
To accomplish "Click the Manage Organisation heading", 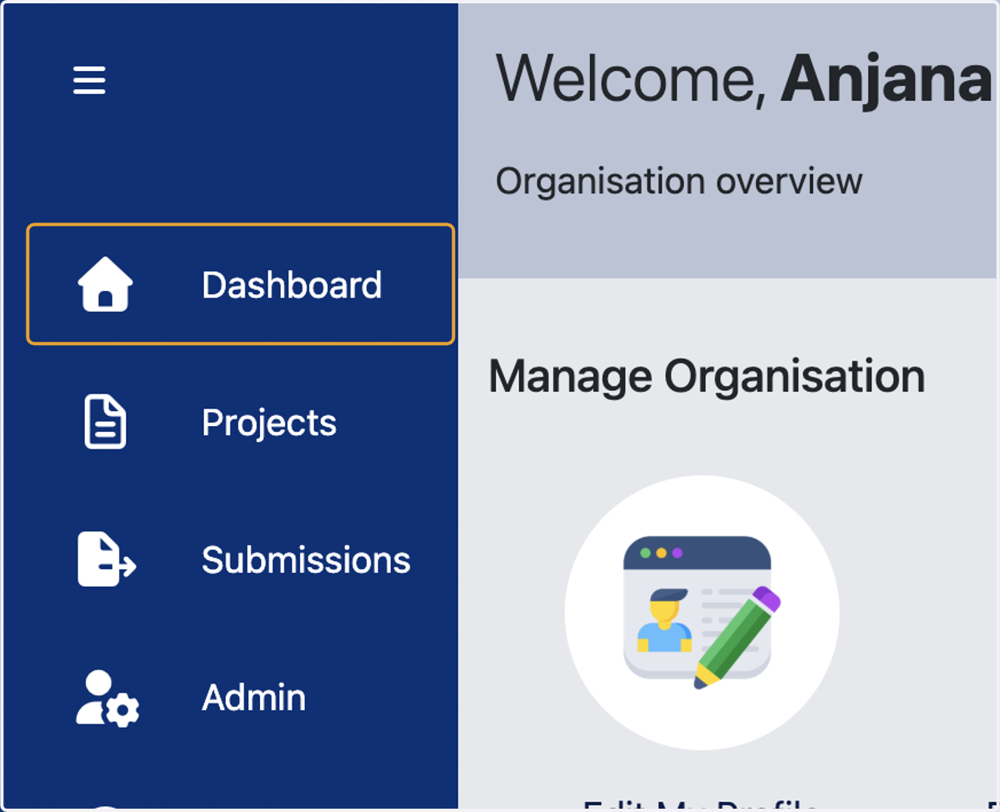I will coord(707,377).
